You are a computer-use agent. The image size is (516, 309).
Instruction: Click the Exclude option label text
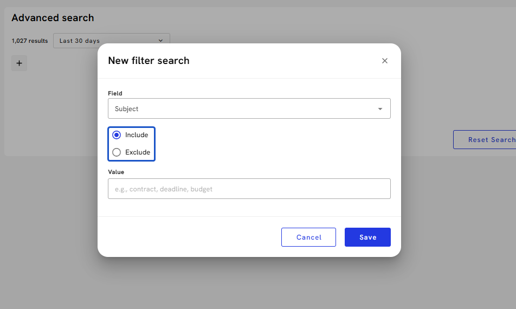coord(138,152)
